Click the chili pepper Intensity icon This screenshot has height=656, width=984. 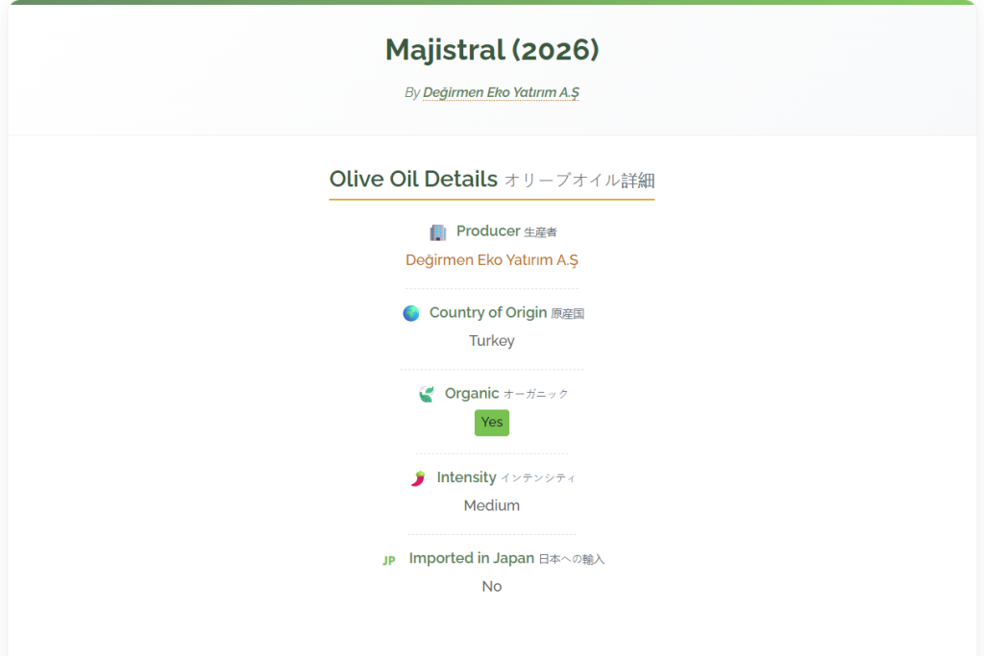pyautogui.click(x=419, y=478)
